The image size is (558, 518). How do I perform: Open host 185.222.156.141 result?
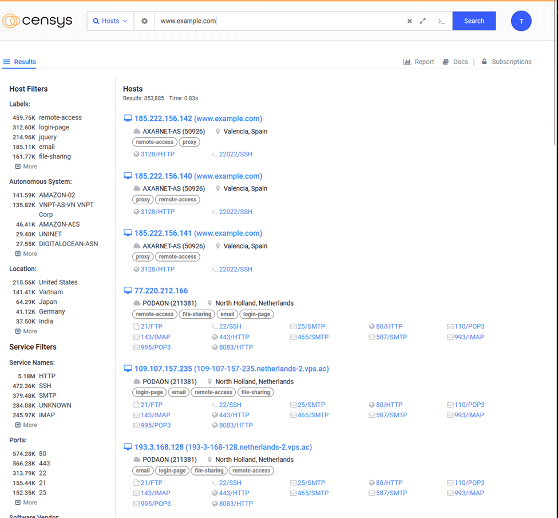pyautogui.click(x=198, y=233)
